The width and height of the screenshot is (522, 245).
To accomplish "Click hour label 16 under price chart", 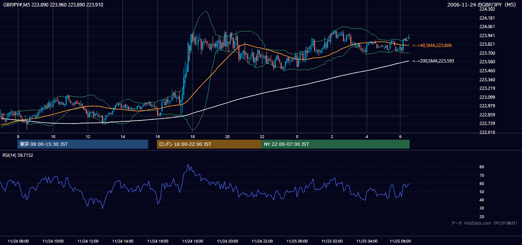I will click(x=158, y=136).
